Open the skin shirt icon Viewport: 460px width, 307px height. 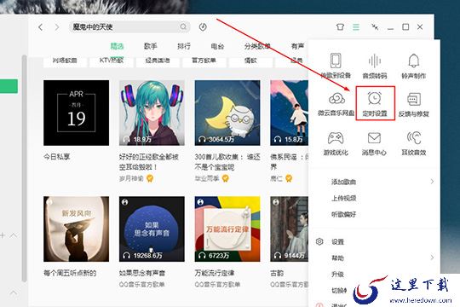(x=340, y=27)
